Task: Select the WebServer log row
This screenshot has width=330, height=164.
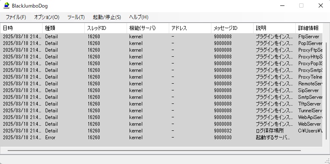Action: (161, 124)
